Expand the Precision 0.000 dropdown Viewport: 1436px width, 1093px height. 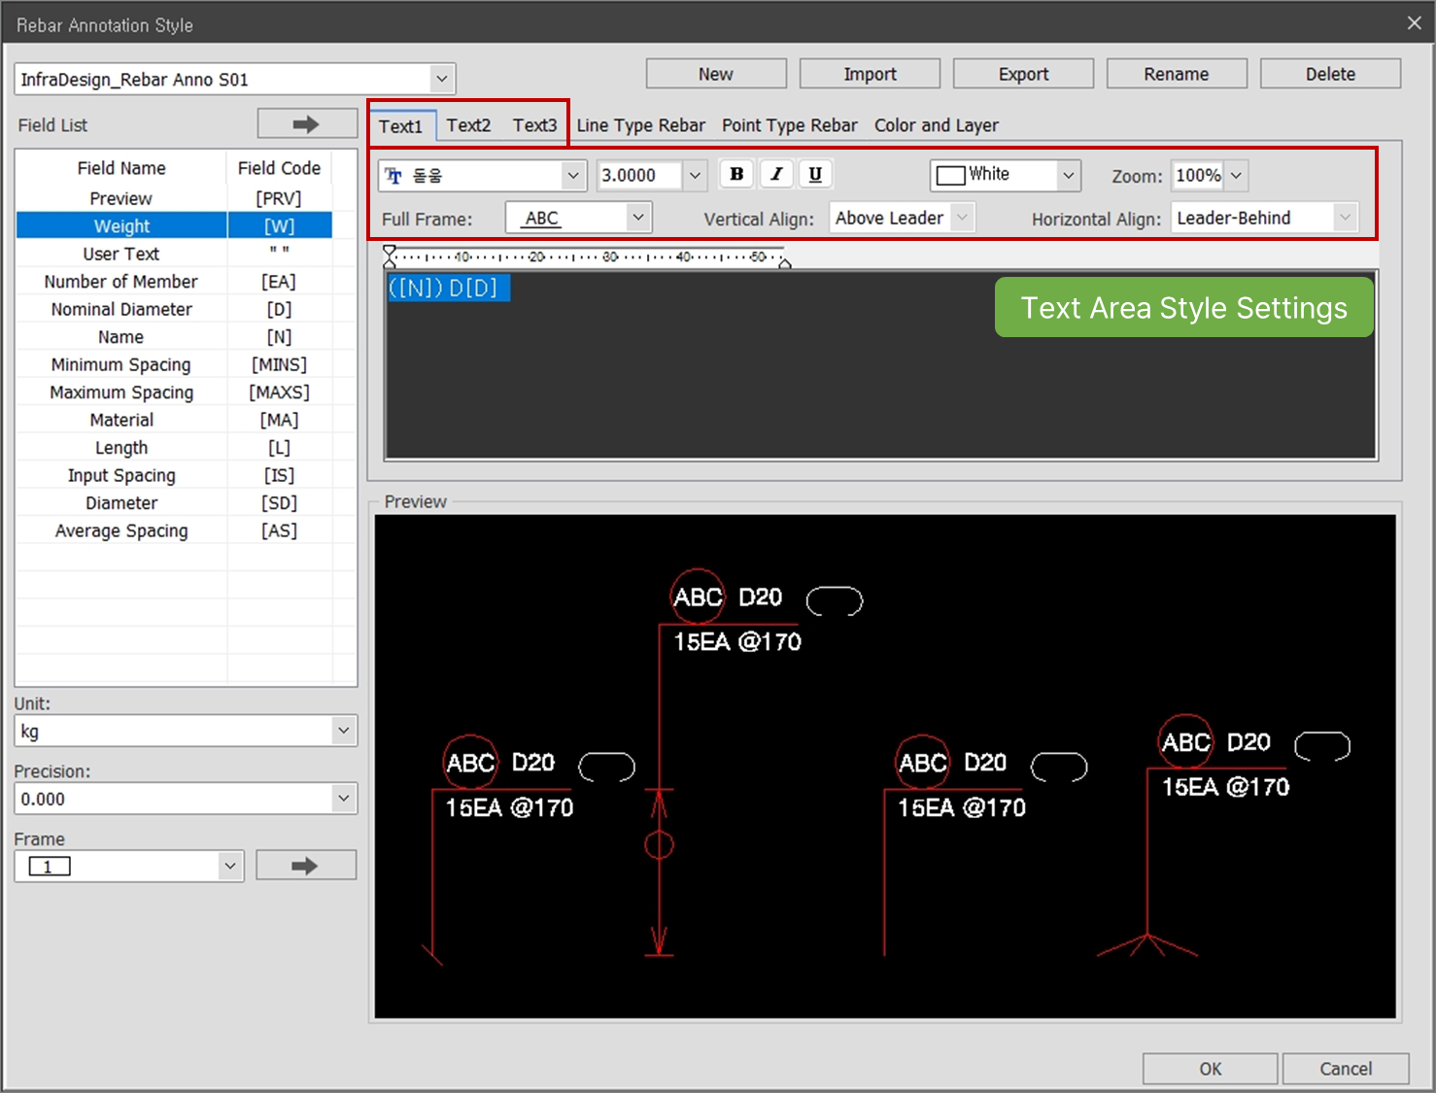click(343, 799)
